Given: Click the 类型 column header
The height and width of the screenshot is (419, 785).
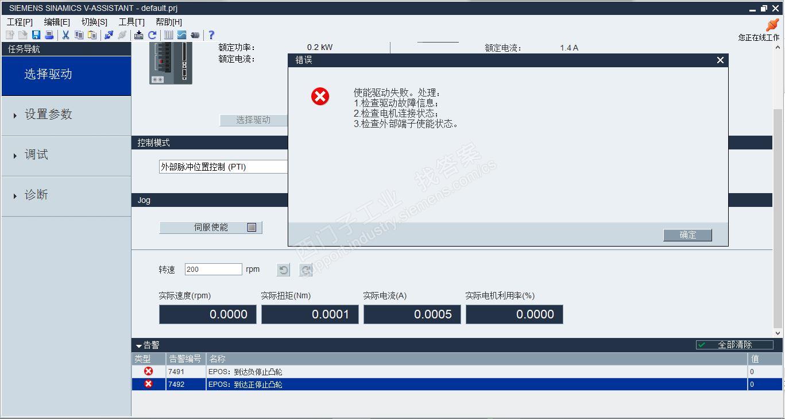Looking at the screenshot, I should [149, 359].
